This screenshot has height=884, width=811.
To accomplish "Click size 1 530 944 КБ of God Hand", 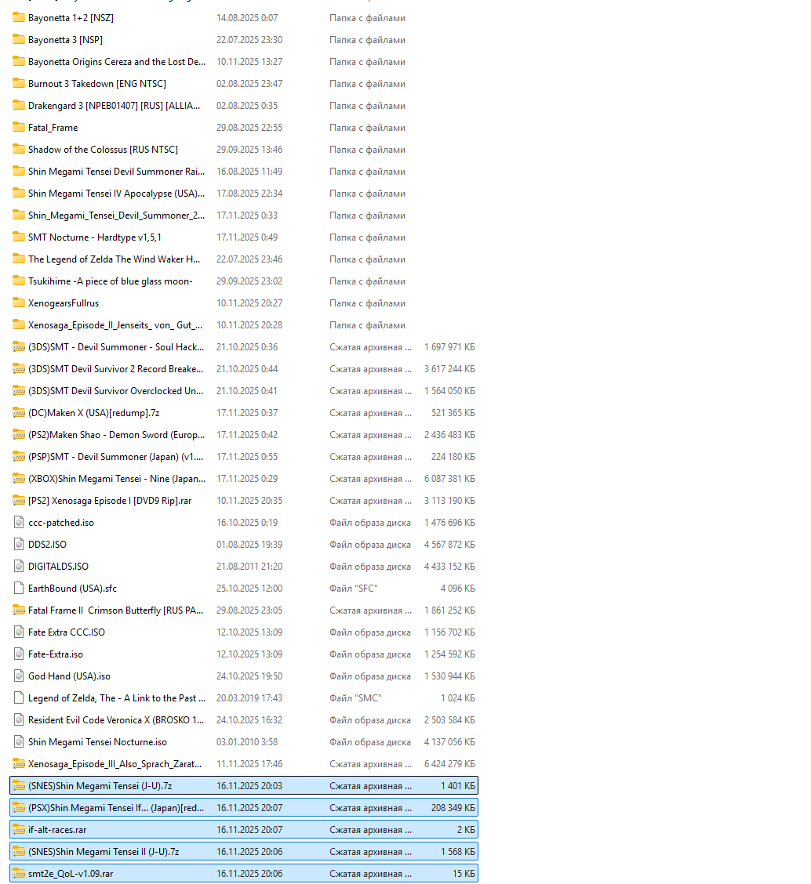I will coord(449,676).
